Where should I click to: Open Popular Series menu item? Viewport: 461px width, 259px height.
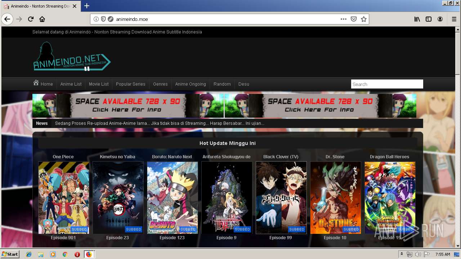(130, 84)
